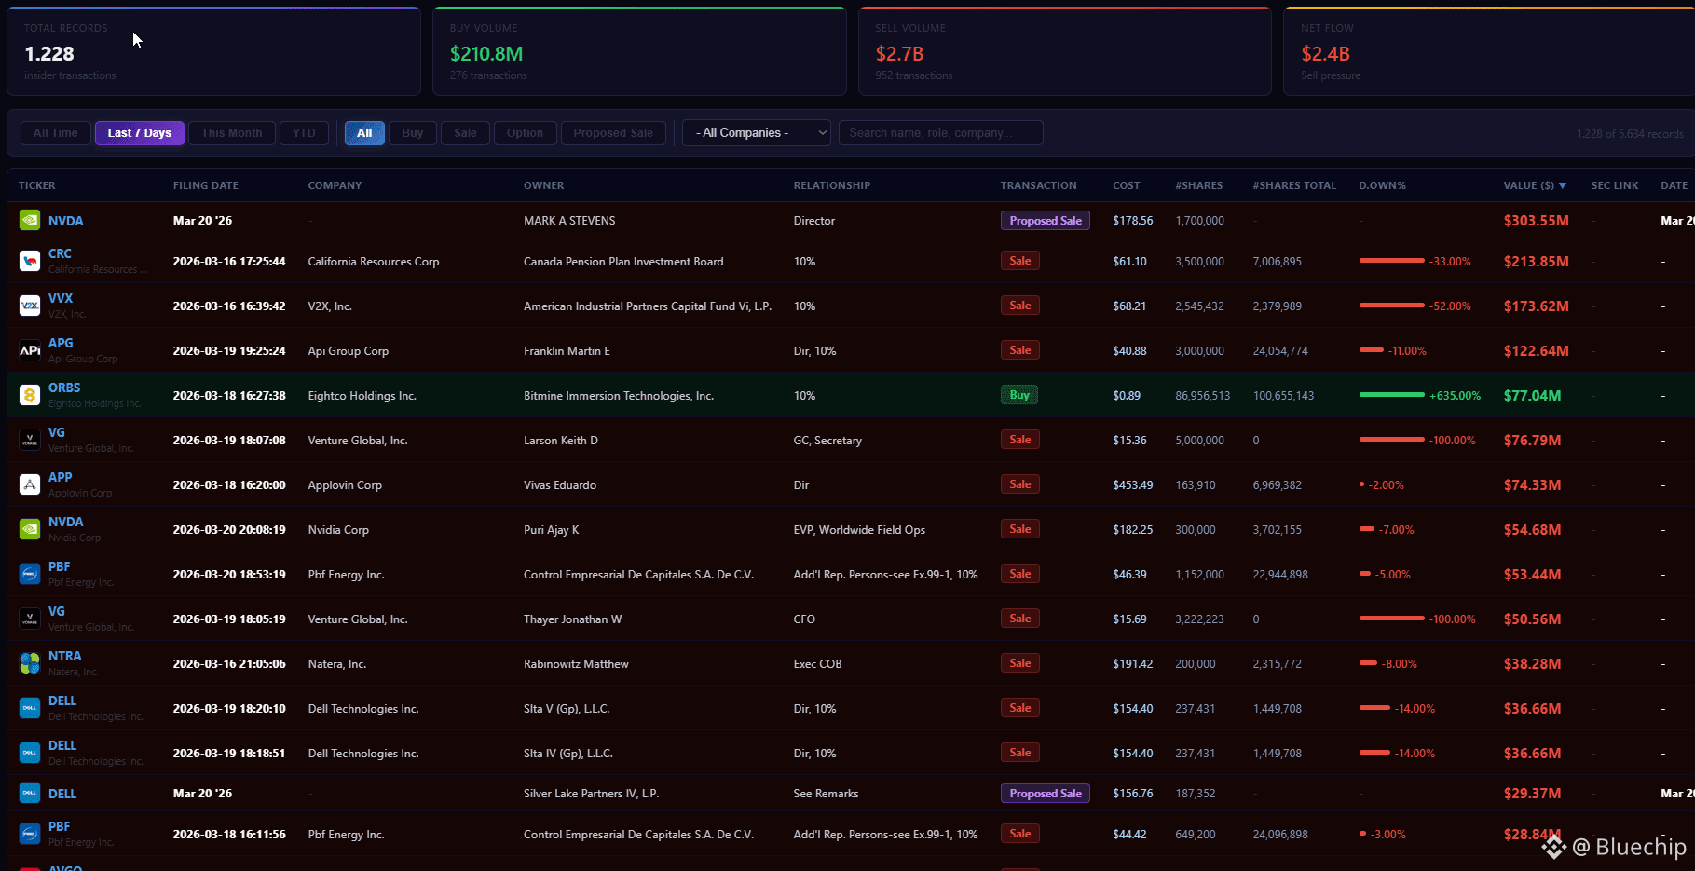The width and height of the screenshot is (1695, 871).
Task: Open the ORBS ticker link
Action: pos(64,388)
